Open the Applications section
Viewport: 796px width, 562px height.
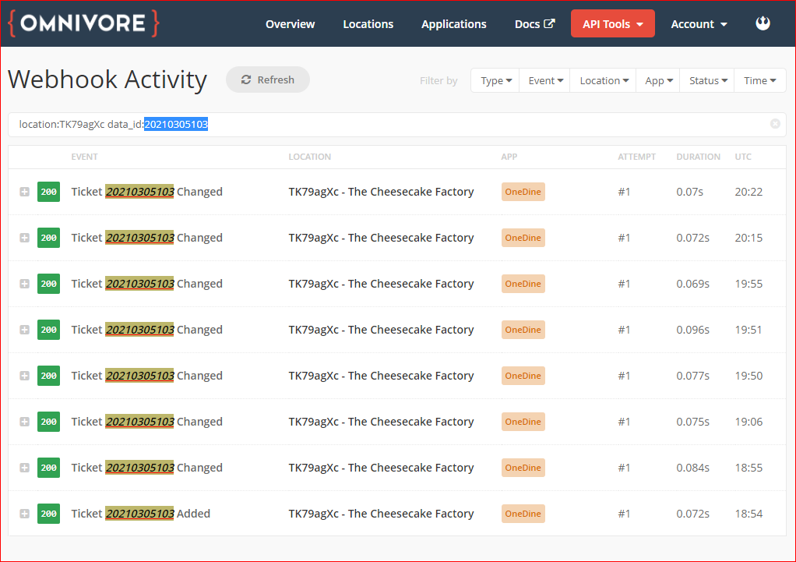pos(453,24)
